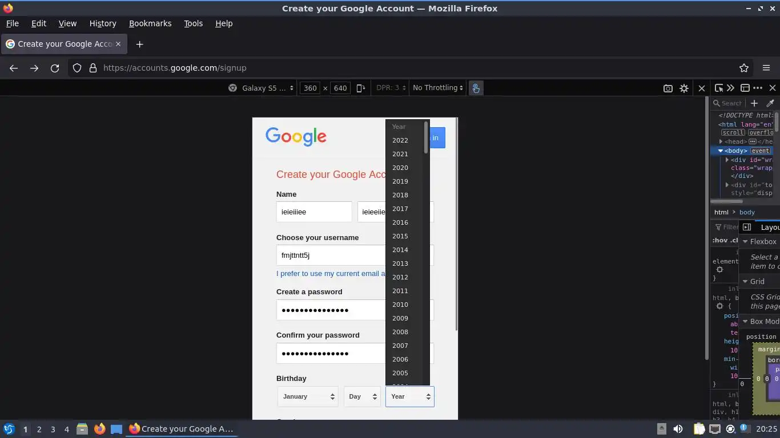The width and height of the screenshot is (780, 438).
Task: Click the Firefox launcher in taskbar
Action: 99,429
